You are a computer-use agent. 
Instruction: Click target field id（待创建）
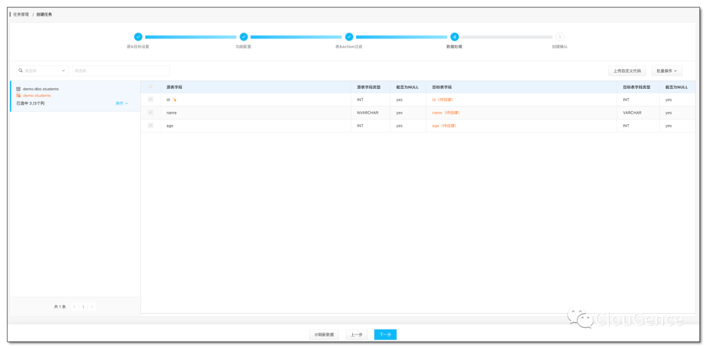click(x=443, y=99)
